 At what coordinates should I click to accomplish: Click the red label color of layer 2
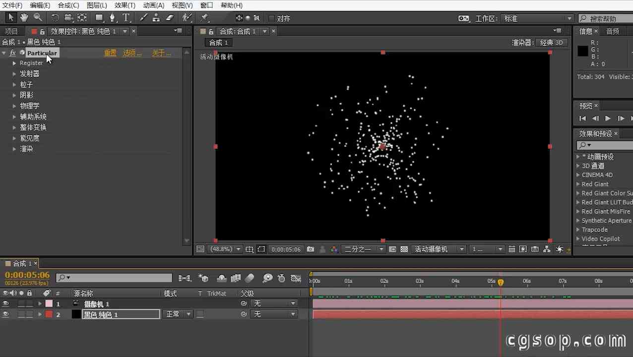pos(49,314)
